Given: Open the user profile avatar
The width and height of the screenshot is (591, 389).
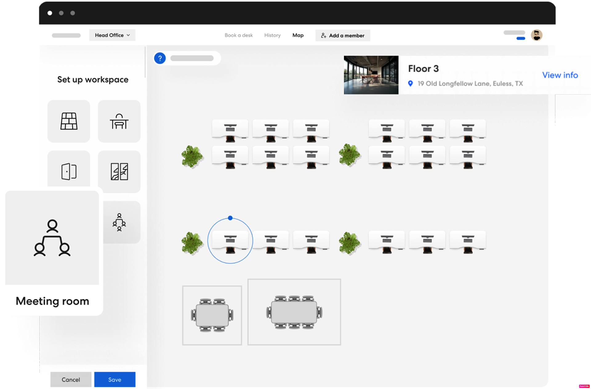Looking at the screenshot, I should 536,35.
